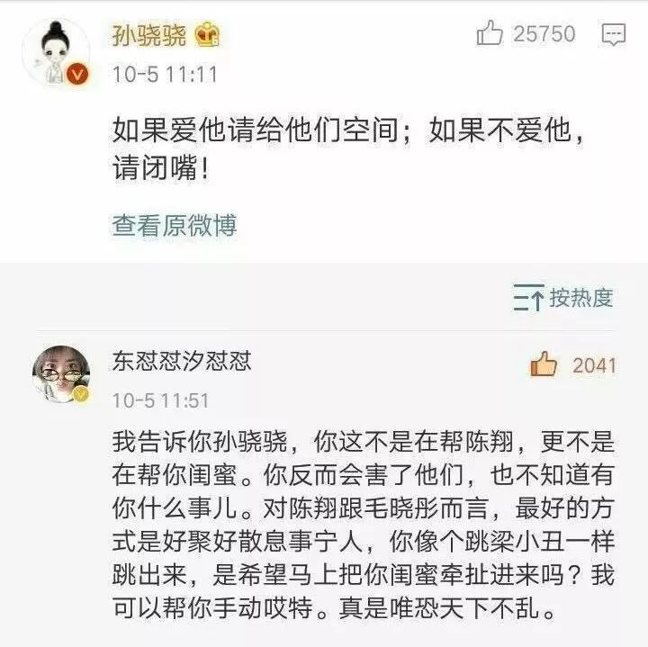Click the 2041 like count on the comment
Screen dimensions: 648x647
pos(594,365)
